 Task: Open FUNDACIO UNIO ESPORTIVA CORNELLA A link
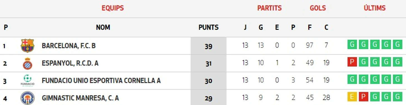(101, 81)
